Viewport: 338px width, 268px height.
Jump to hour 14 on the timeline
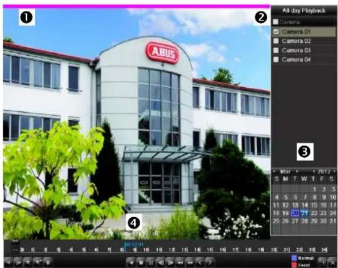point(197,250)
